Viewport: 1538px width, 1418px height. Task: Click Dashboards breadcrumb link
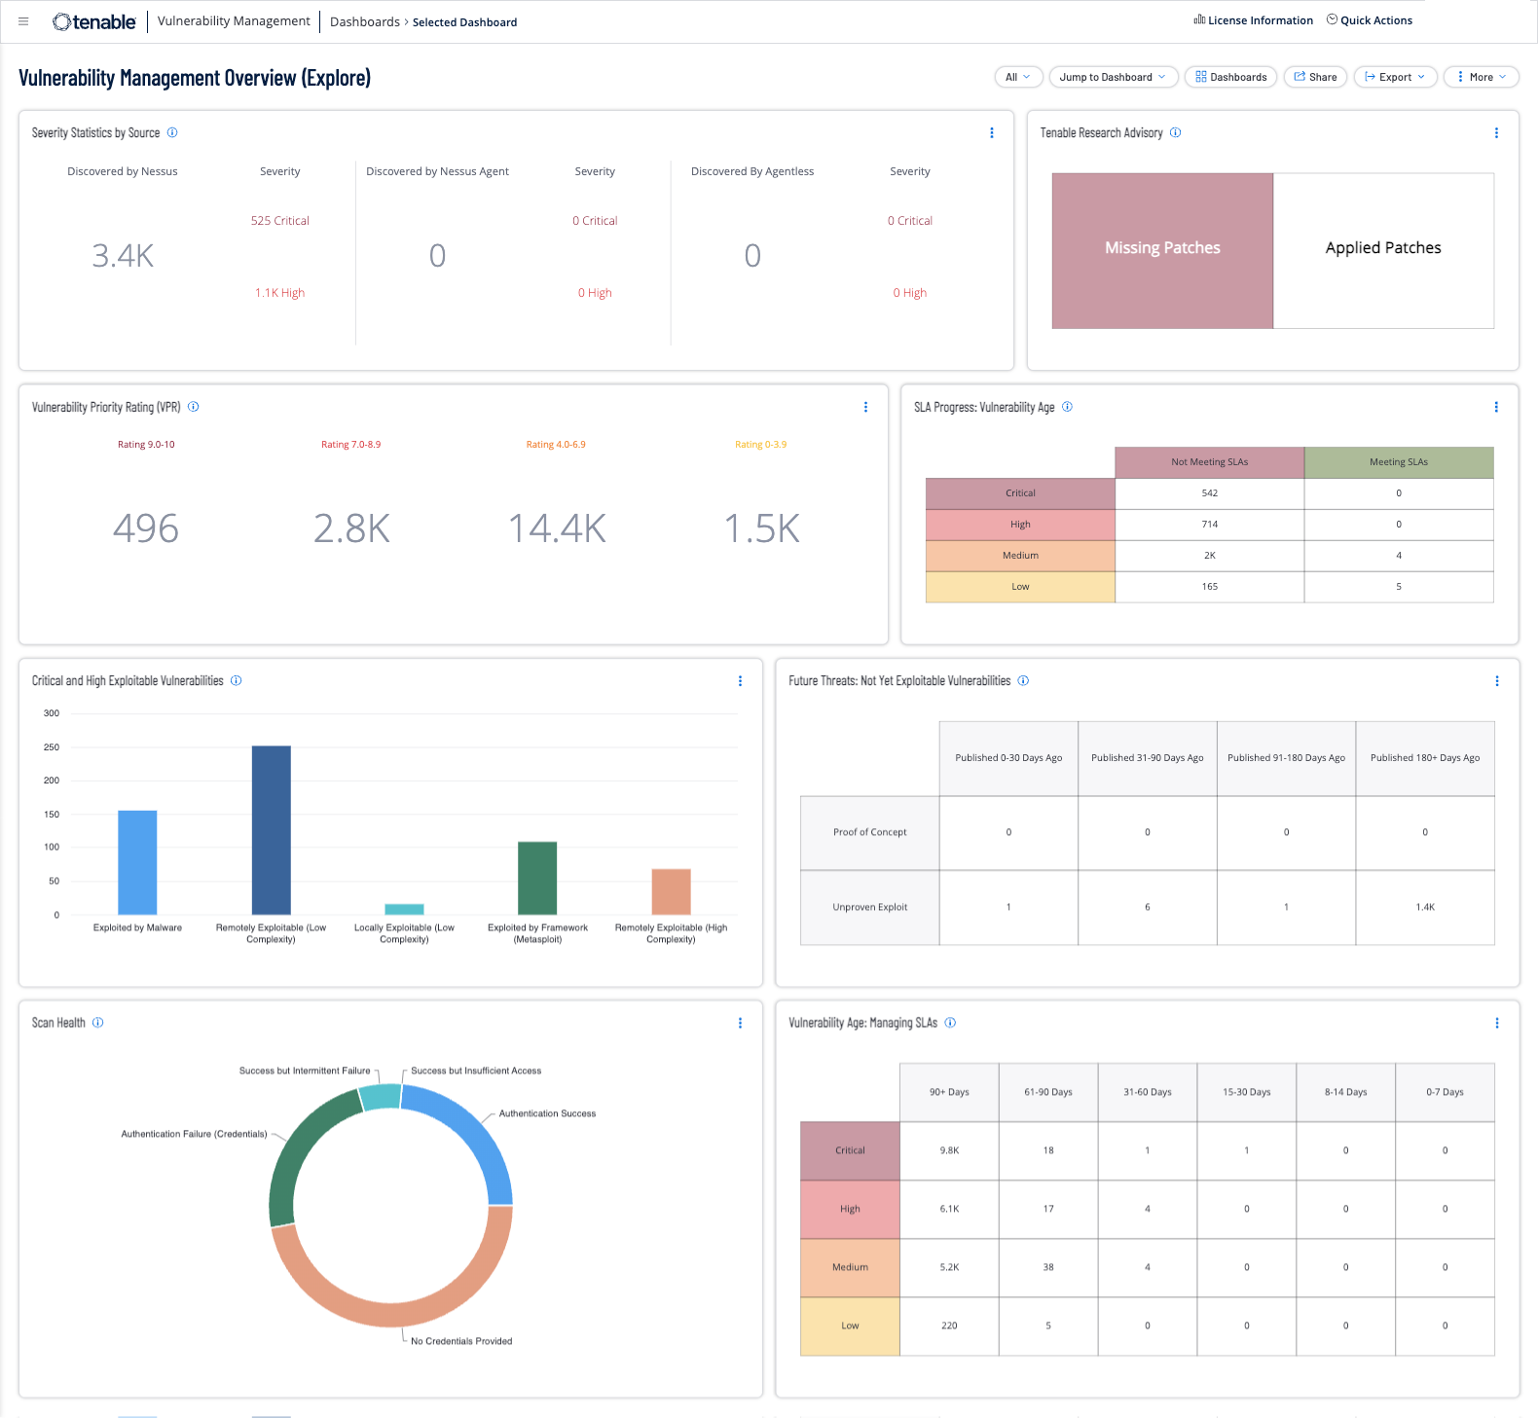364,21
